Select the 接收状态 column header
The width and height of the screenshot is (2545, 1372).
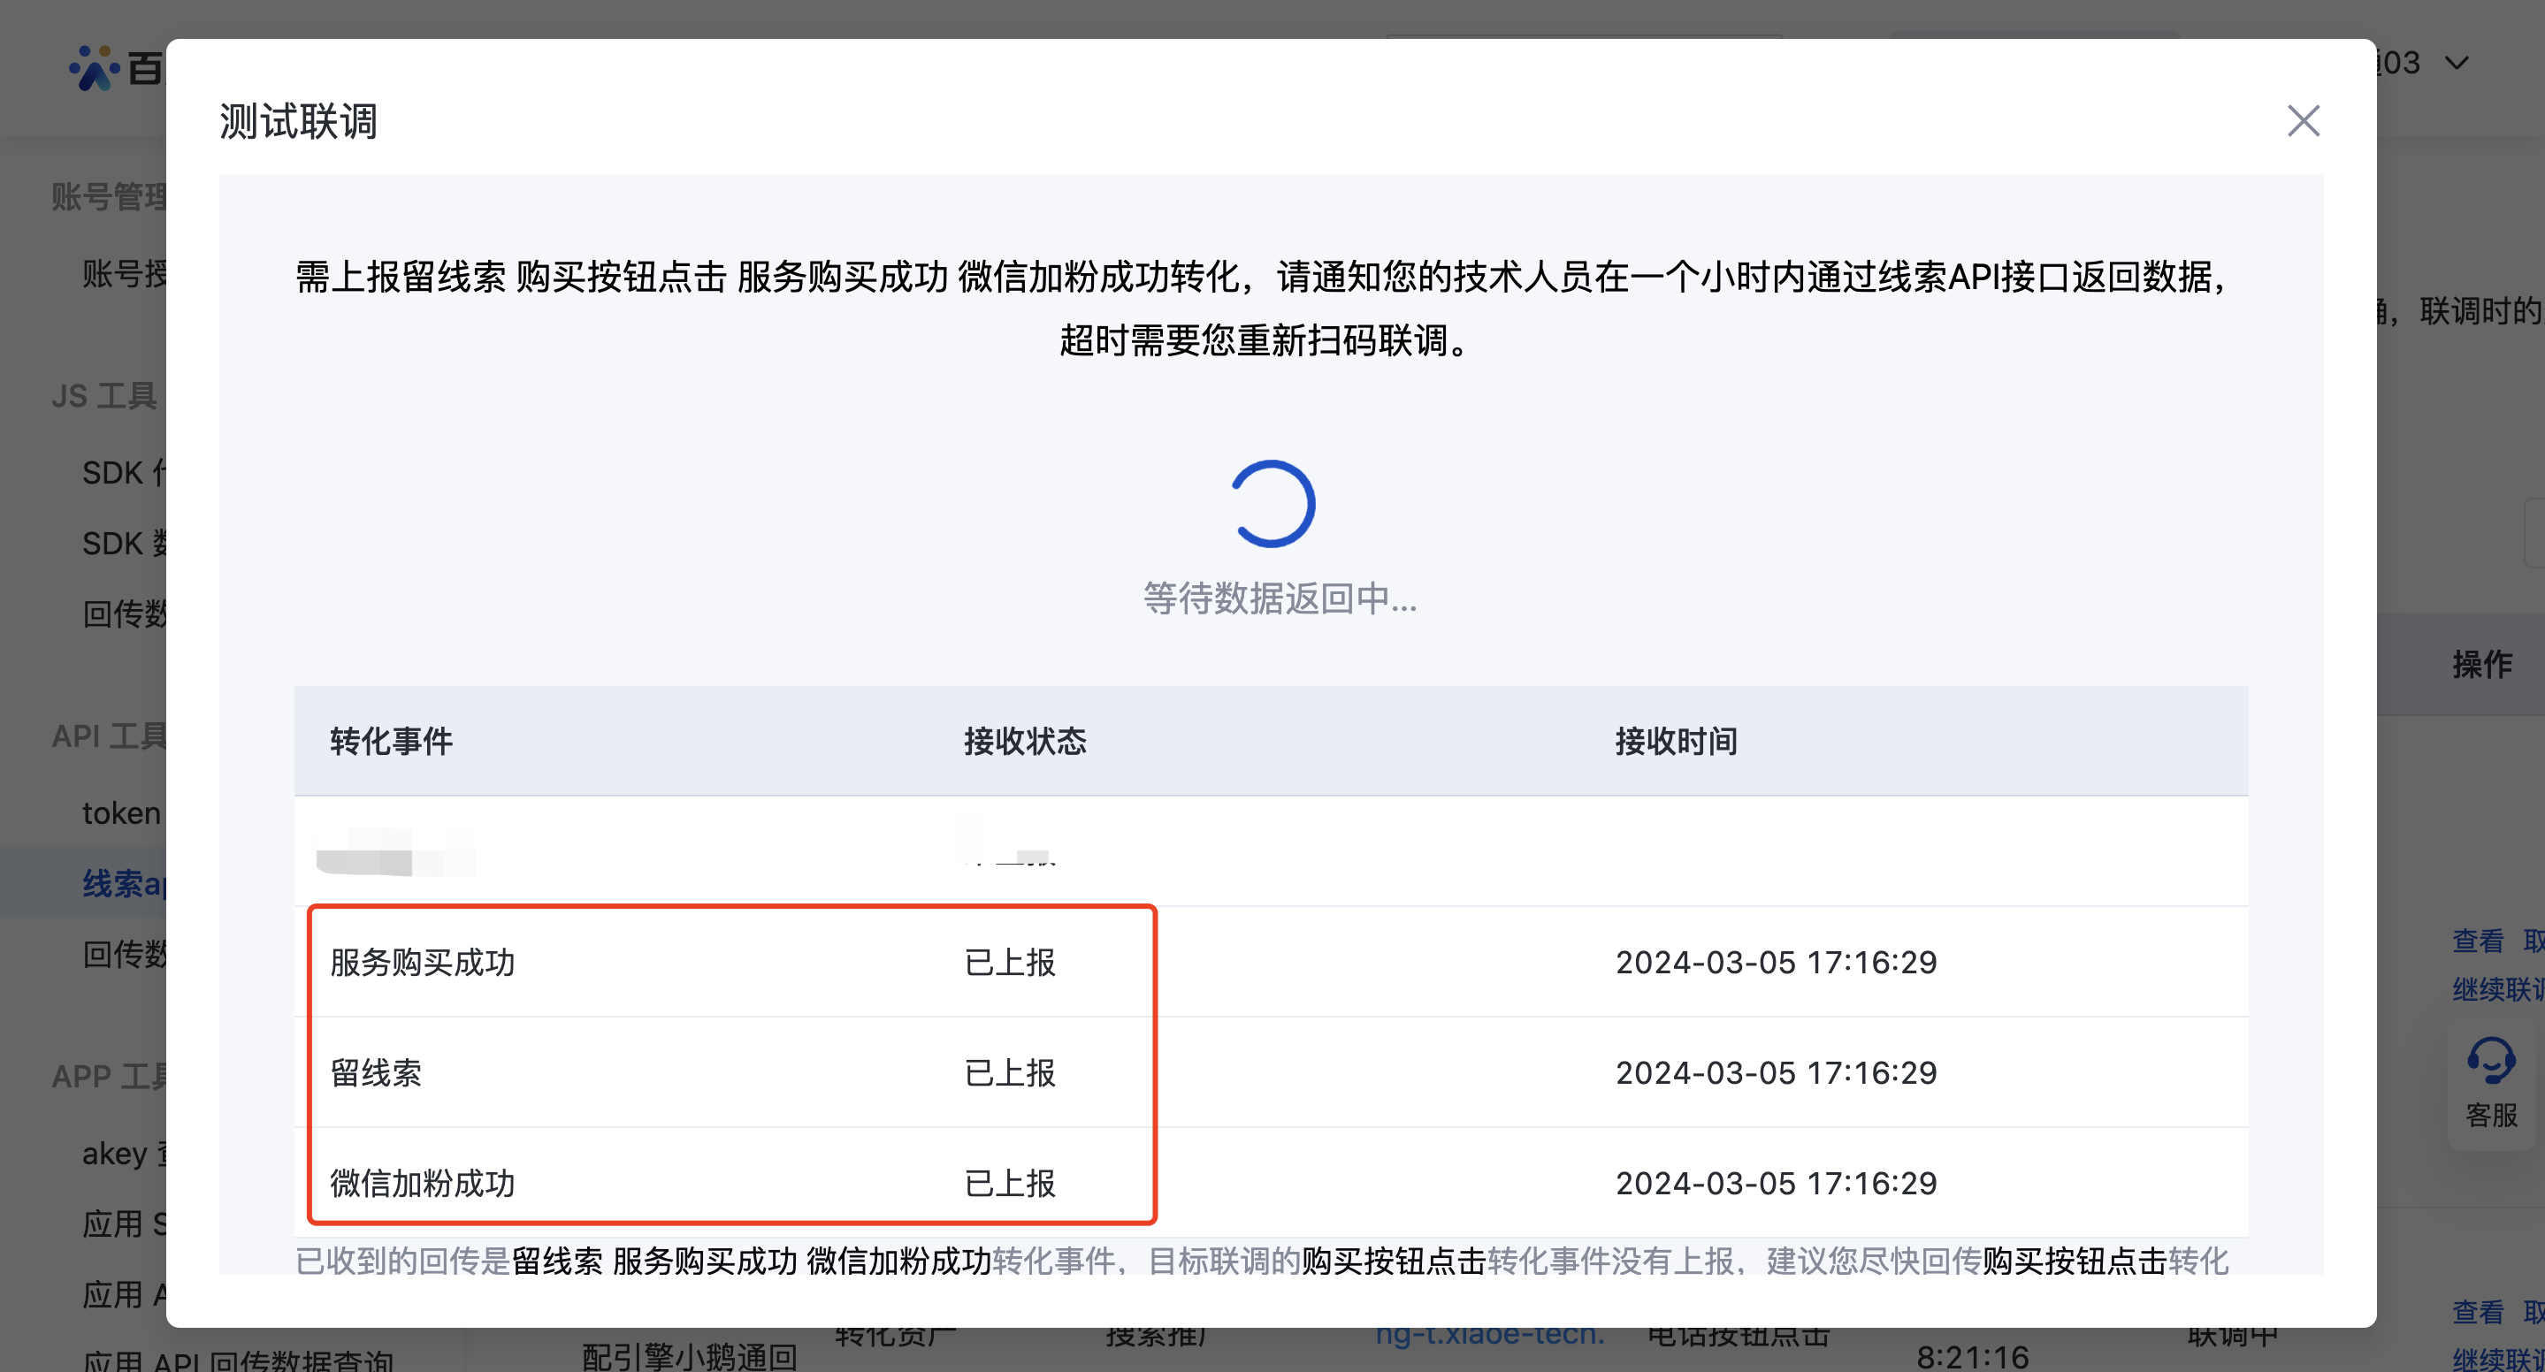[1025, 741]
